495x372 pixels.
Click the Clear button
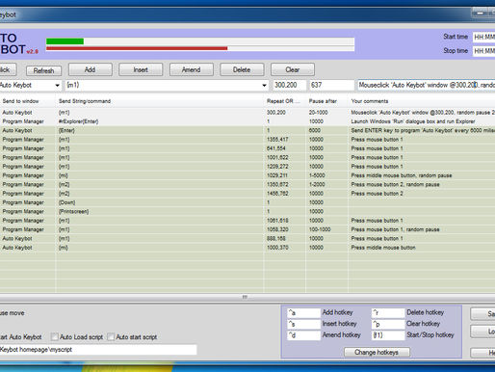click(293, 69)
